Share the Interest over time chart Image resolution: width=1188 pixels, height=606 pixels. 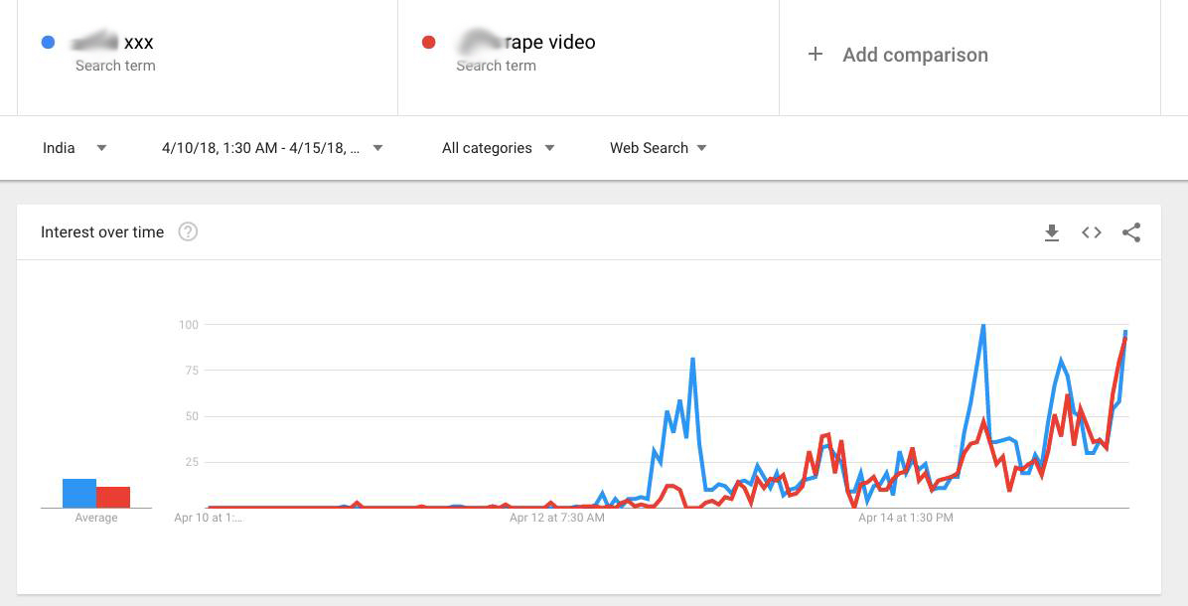point(1131,232)
